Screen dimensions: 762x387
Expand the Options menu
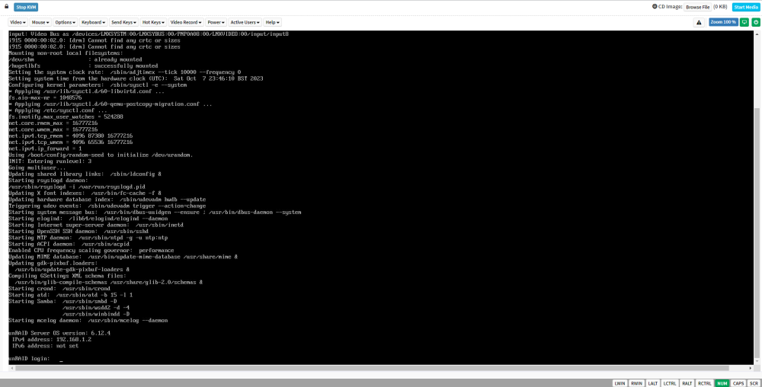[x=65, y=22]
